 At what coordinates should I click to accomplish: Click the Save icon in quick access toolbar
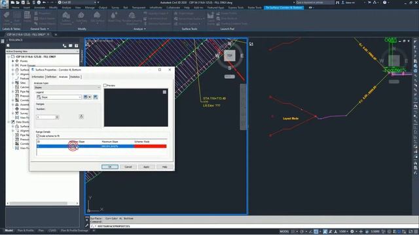pos(23,3)
